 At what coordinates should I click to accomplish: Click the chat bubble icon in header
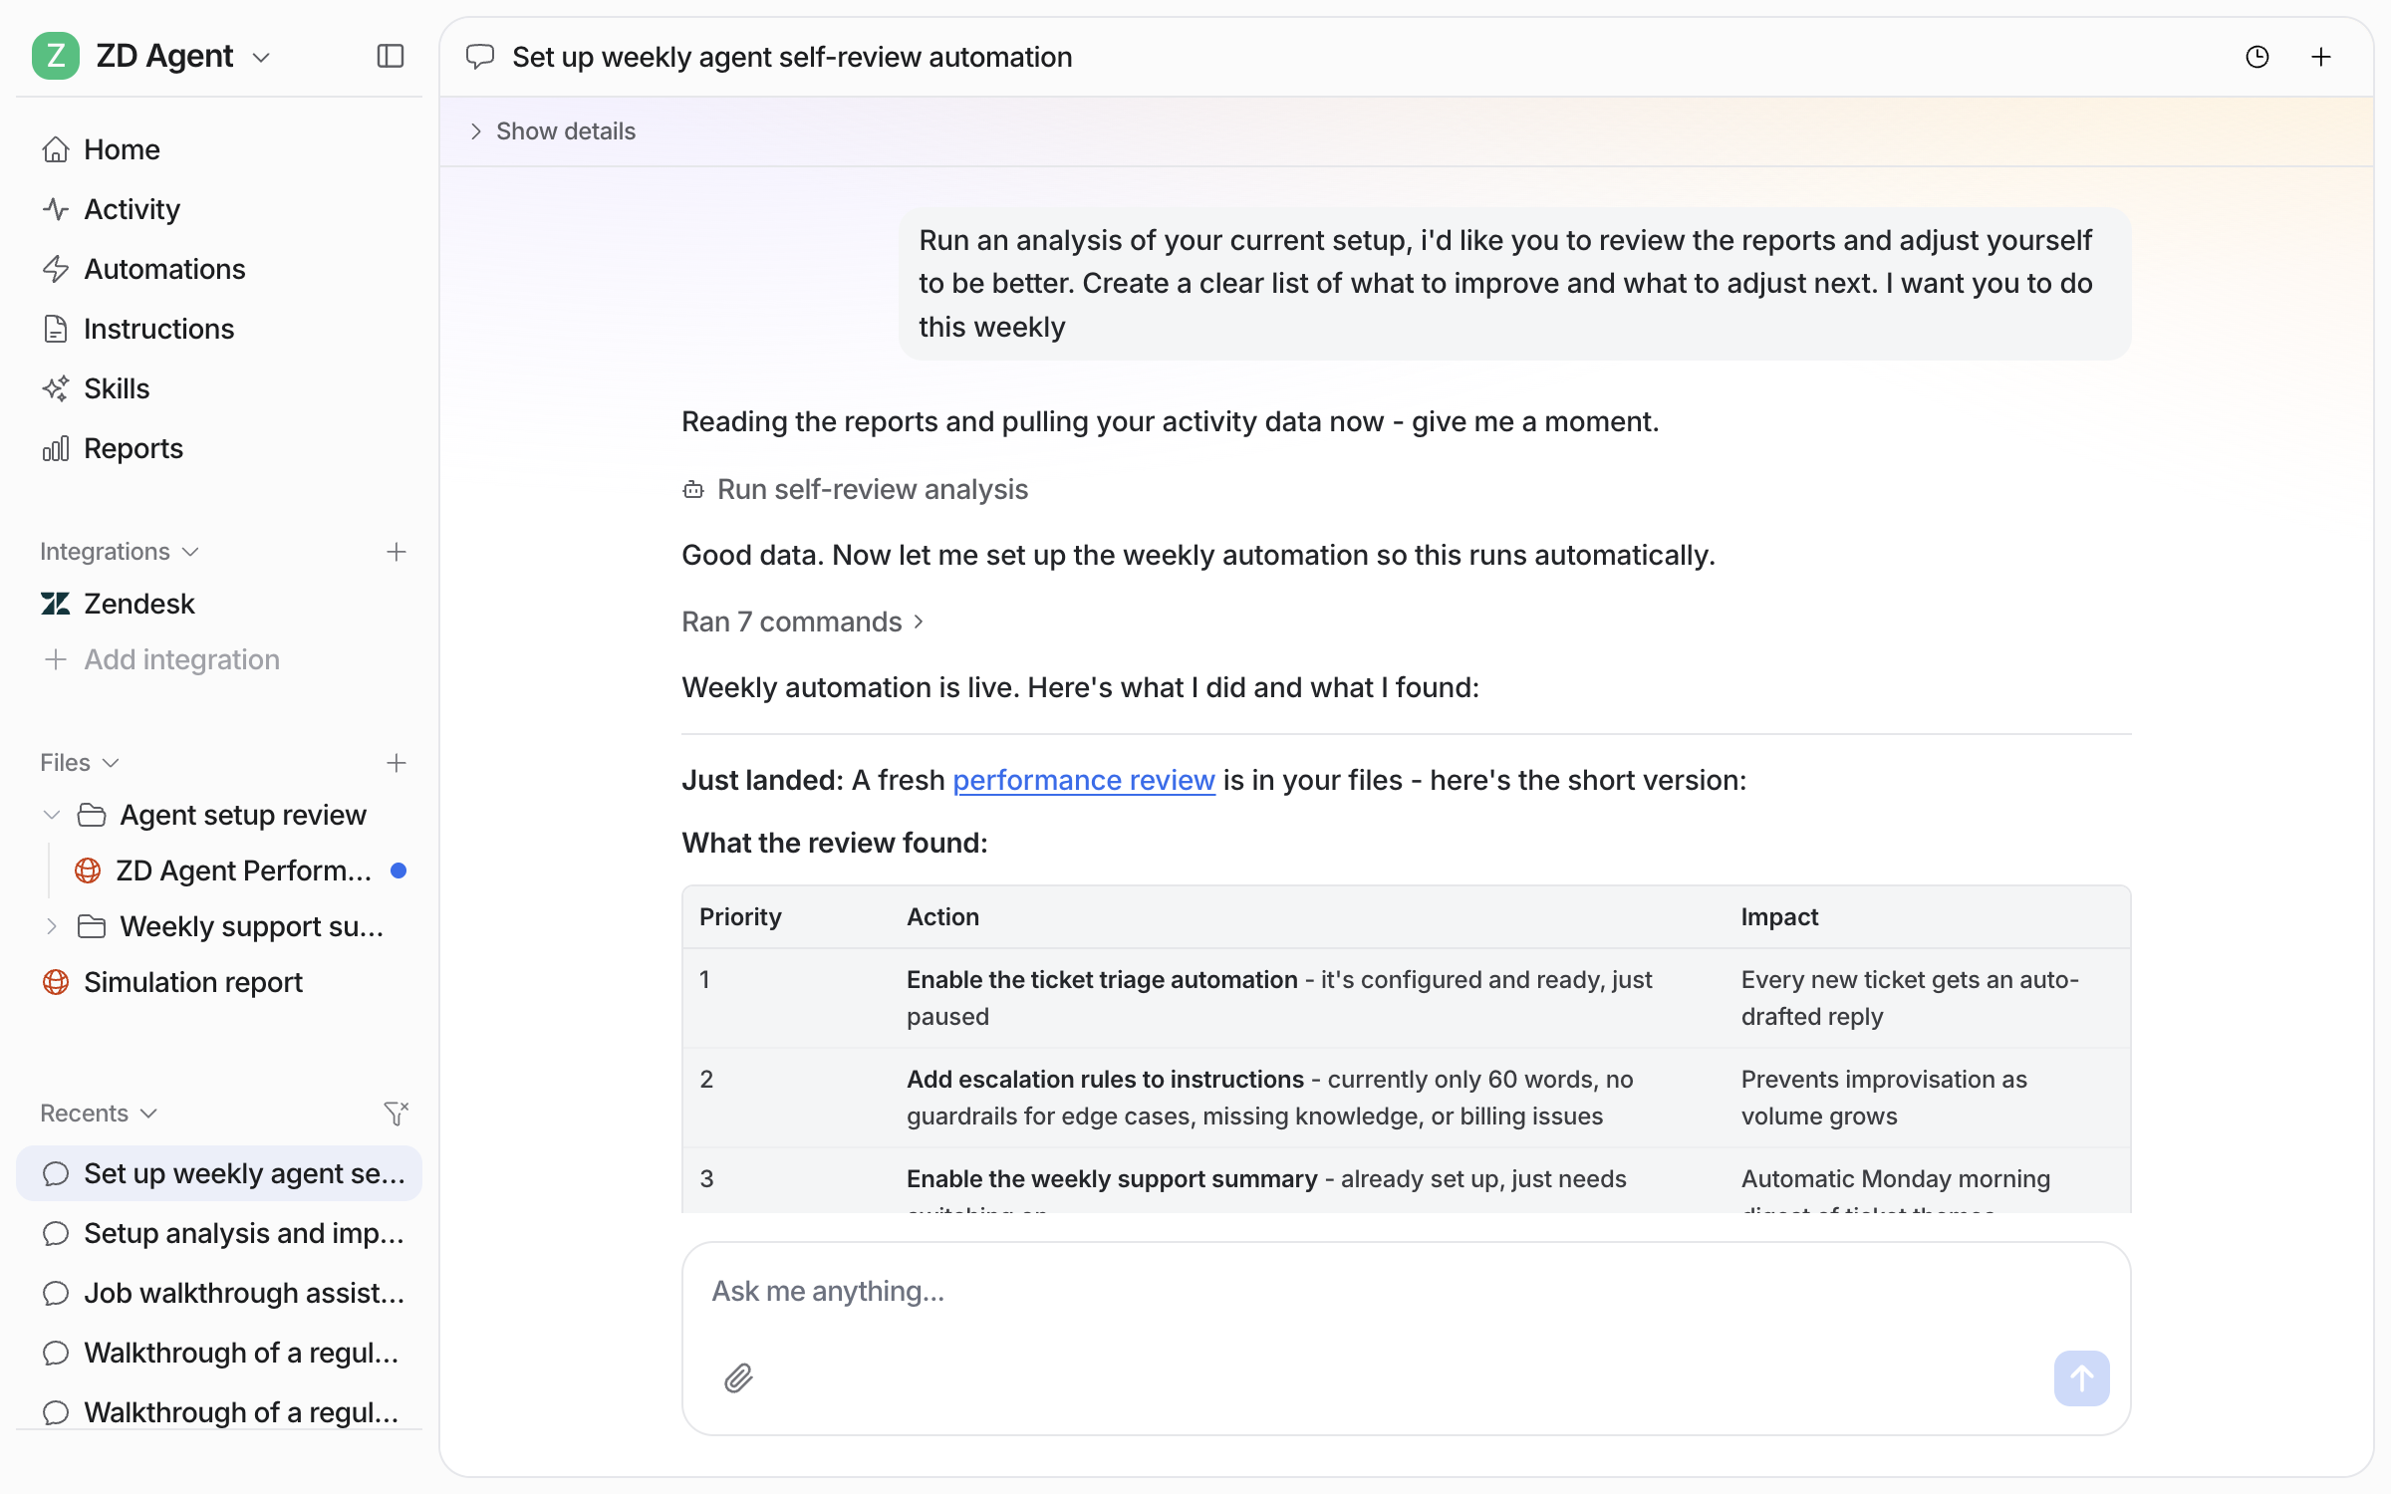pyautogui.click(x=480, y=57)
